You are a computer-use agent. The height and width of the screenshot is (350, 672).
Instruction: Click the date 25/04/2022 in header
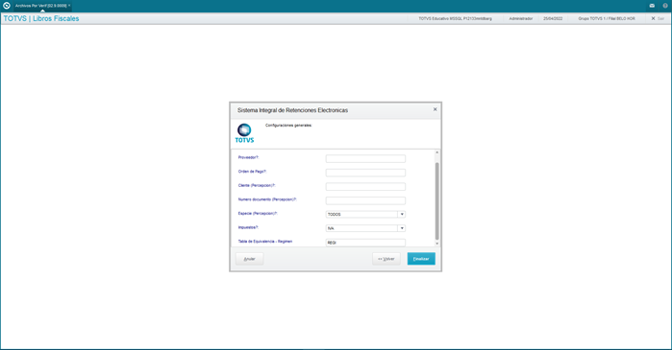point(553,19)
